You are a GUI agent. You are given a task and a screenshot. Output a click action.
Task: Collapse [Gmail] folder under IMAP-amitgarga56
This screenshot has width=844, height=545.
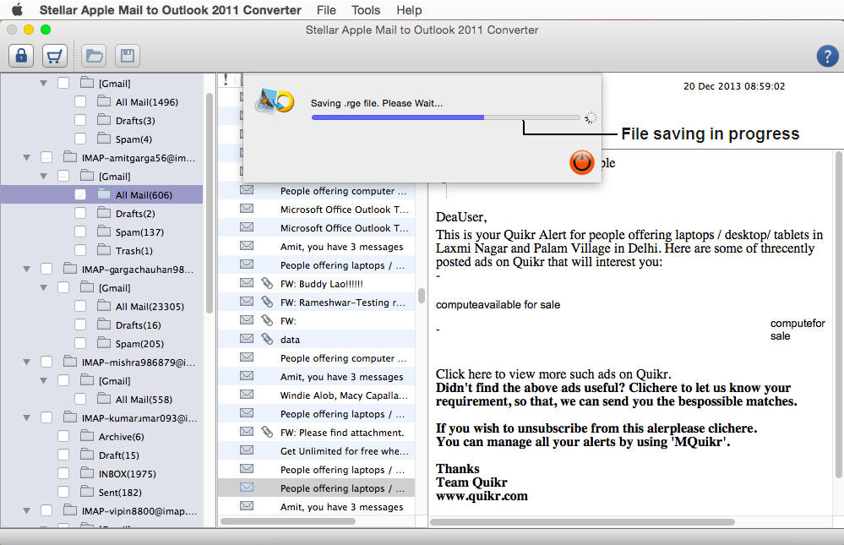tap(44, 176)
